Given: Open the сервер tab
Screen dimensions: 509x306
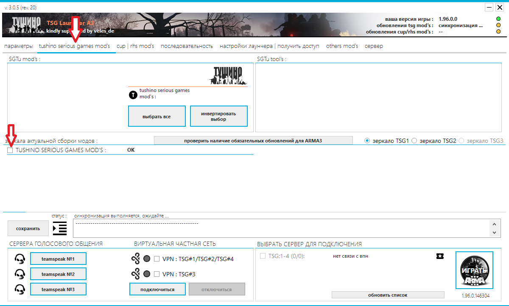Looking at the screenshot, I should pos(374,46).
